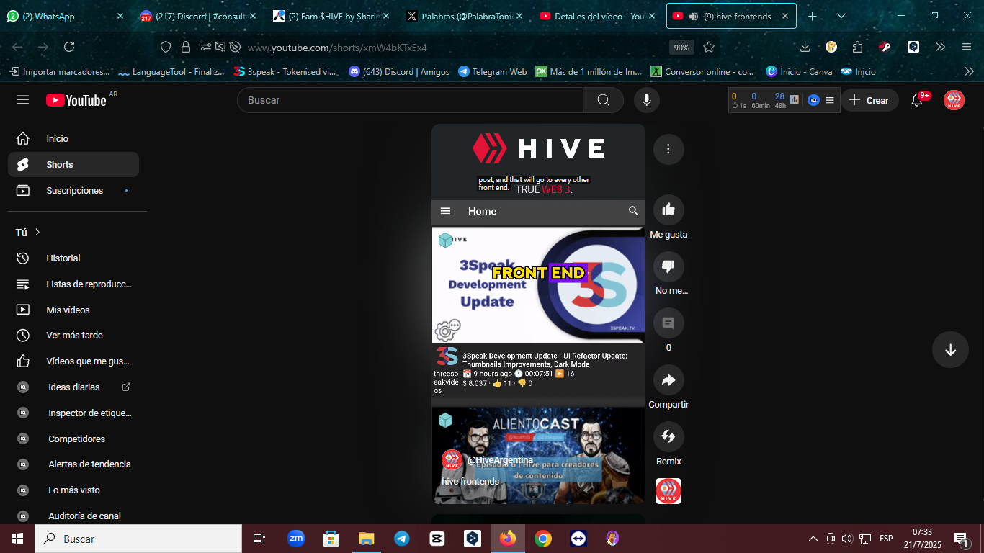Collapse the YouTube hamburger guide menu

click(x=23, y=100)
